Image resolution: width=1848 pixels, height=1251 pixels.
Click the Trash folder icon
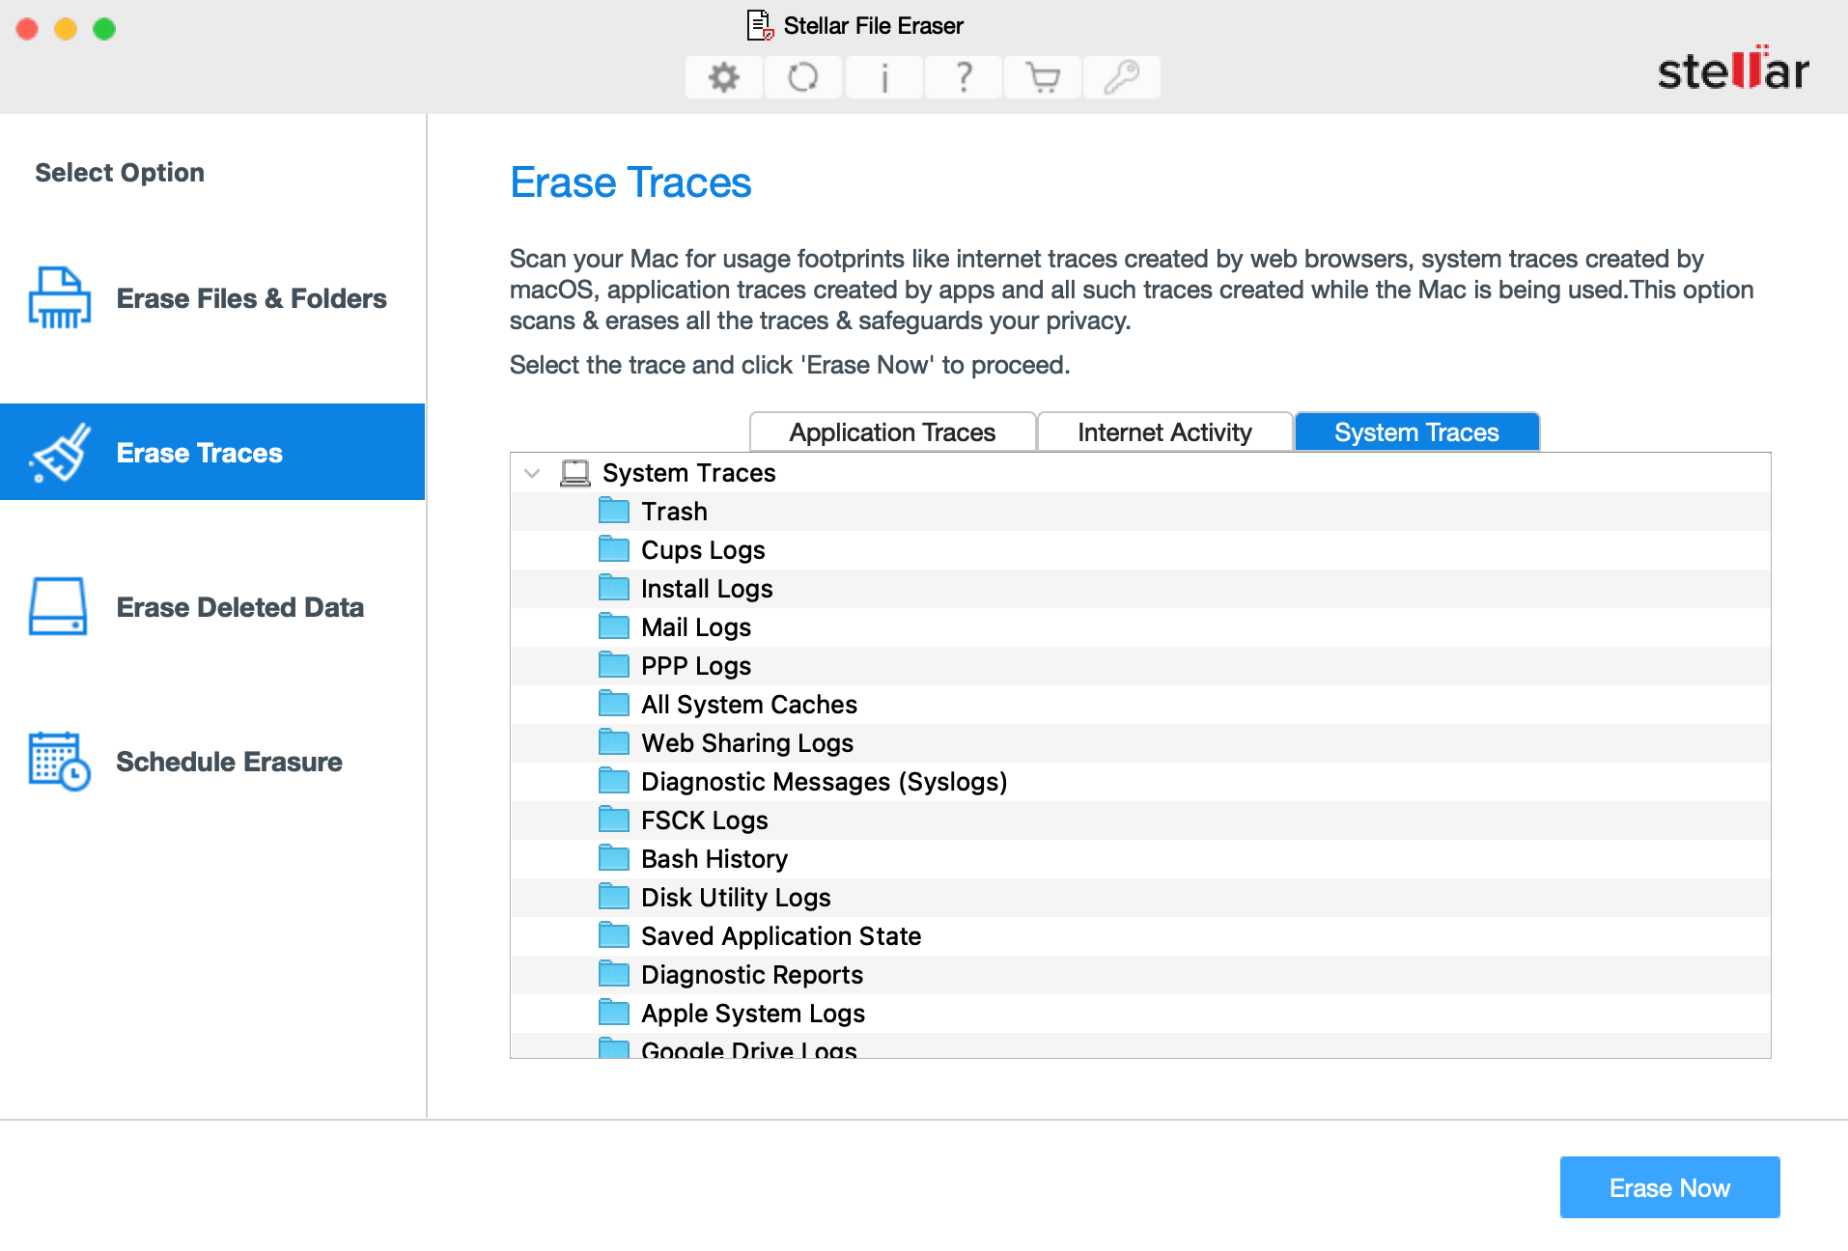coord(614,511)
